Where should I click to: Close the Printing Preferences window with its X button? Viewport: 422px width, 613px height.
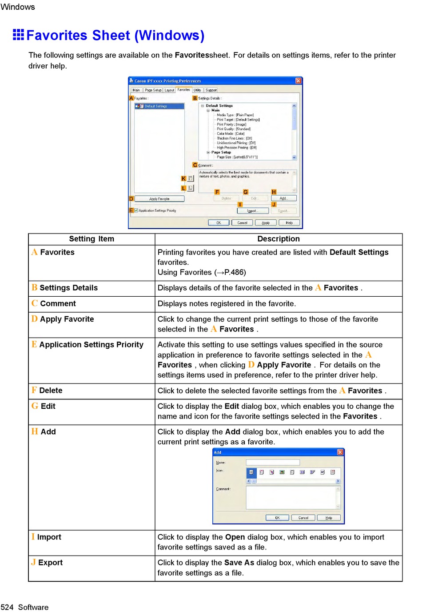click(x=299, y=81)
